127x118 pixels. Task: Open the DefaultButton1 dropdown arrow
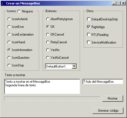pyautogui.click(x=74, y=66)
